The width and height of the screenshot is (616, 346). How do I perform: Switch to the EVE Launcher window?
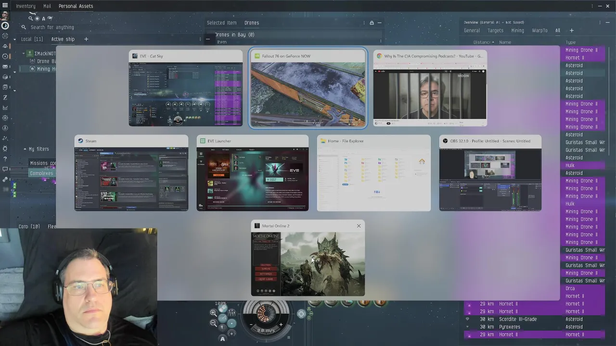253,173
